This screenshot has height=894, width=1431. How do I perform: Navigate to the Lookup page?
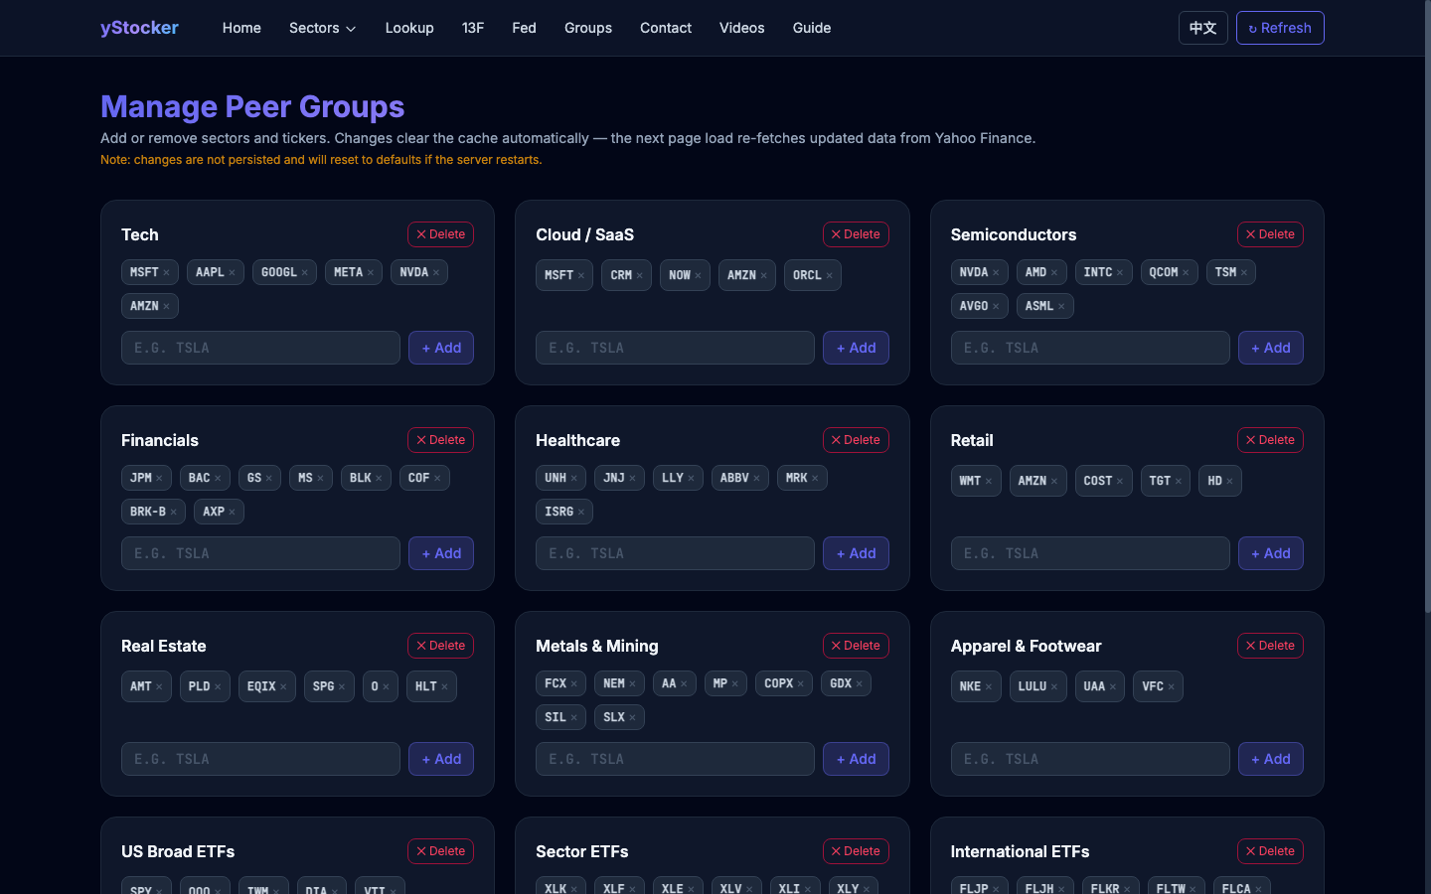click(409, 28)
